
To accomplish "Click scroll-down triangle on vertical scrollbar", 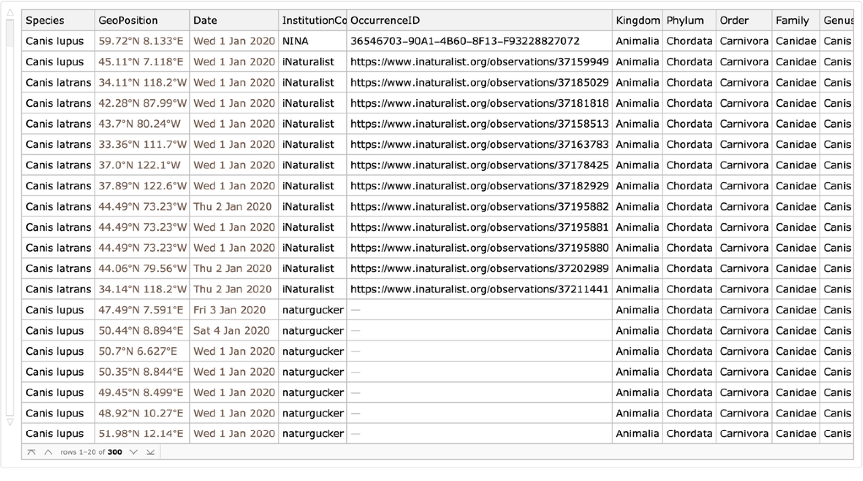I will pos(10,422).
